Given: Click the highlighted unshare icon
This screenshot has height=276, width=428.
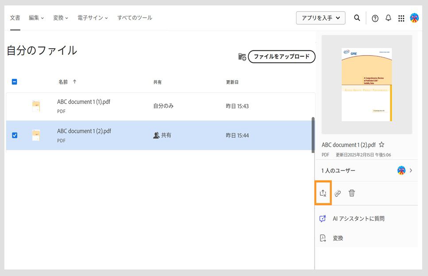Looking at the screenshot, I should pos(323,193).
